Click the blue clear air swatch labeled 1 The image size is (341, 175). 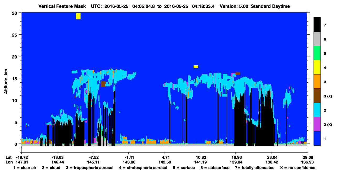click(x=317, y=138)
